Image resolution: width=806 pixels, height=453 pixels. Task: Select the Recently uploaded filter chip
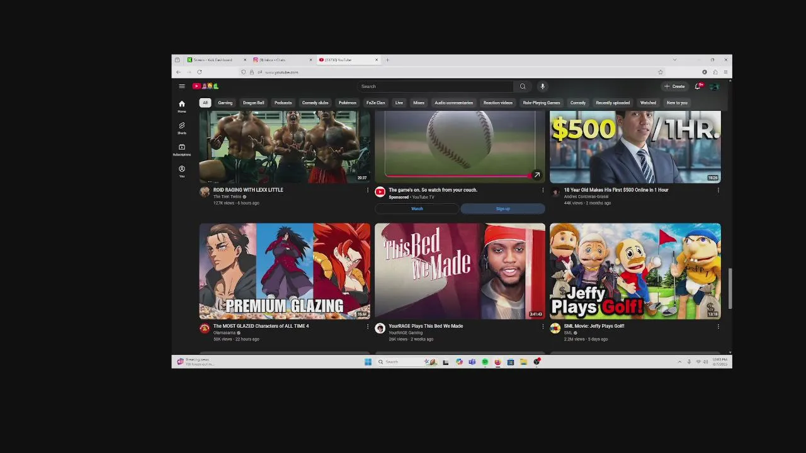(613, 103)
